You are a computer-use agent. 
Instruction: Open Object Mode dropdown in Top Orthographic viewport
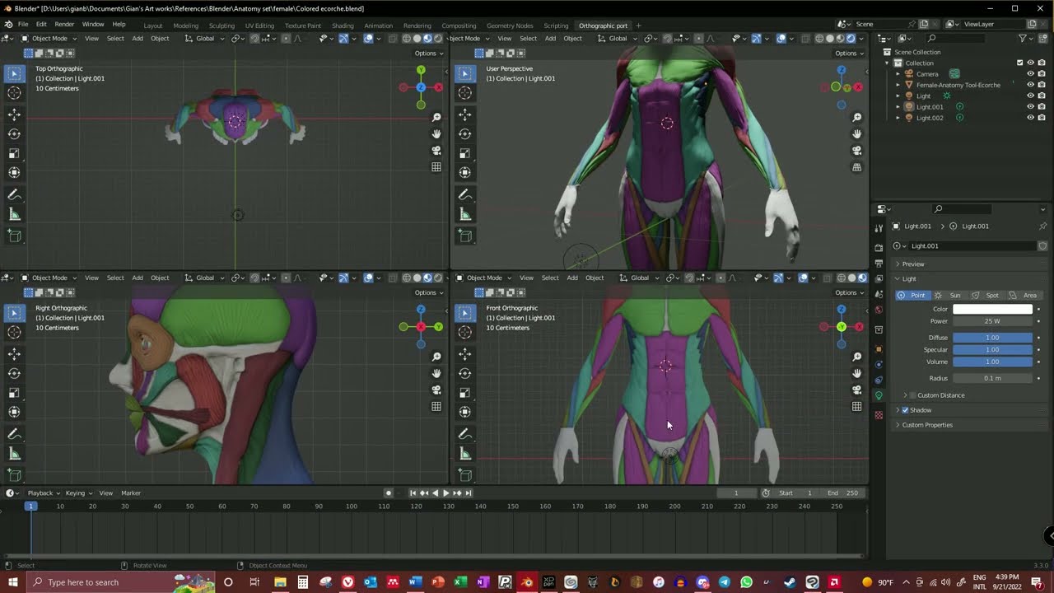tap(49, 39)
